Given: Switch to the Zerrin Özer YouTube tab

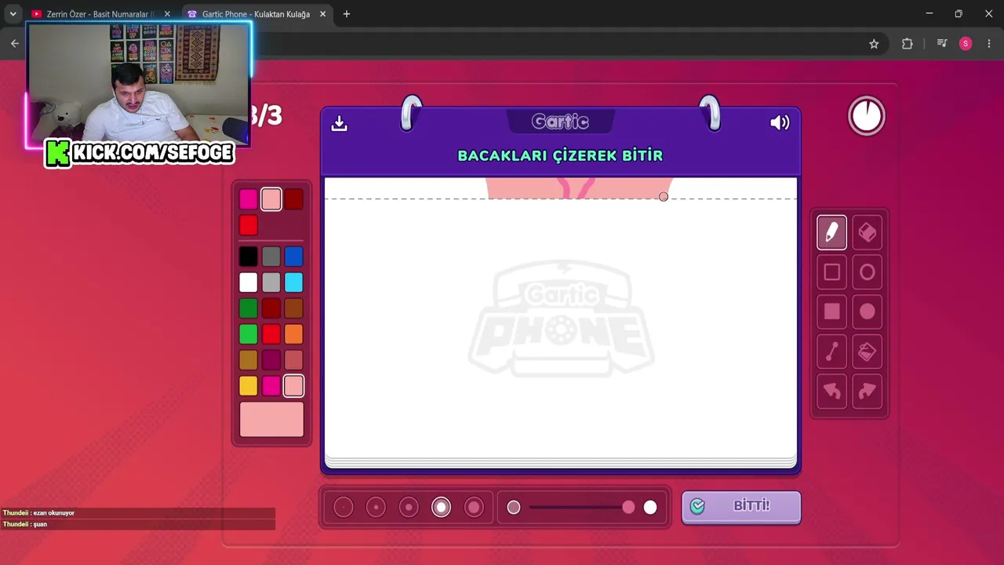Looking at the screenshot, I should (x=101, y=14).
